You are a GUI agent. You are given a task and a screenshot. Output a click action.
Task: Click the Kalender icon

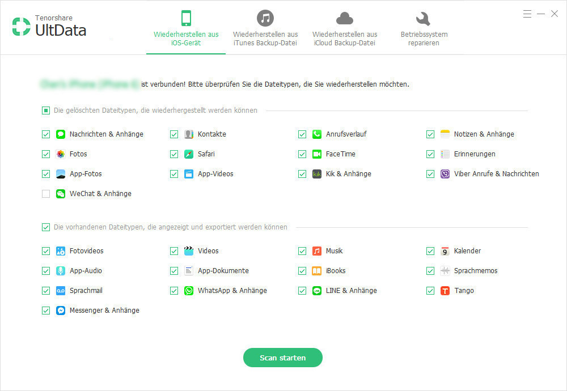click(445, 251)
